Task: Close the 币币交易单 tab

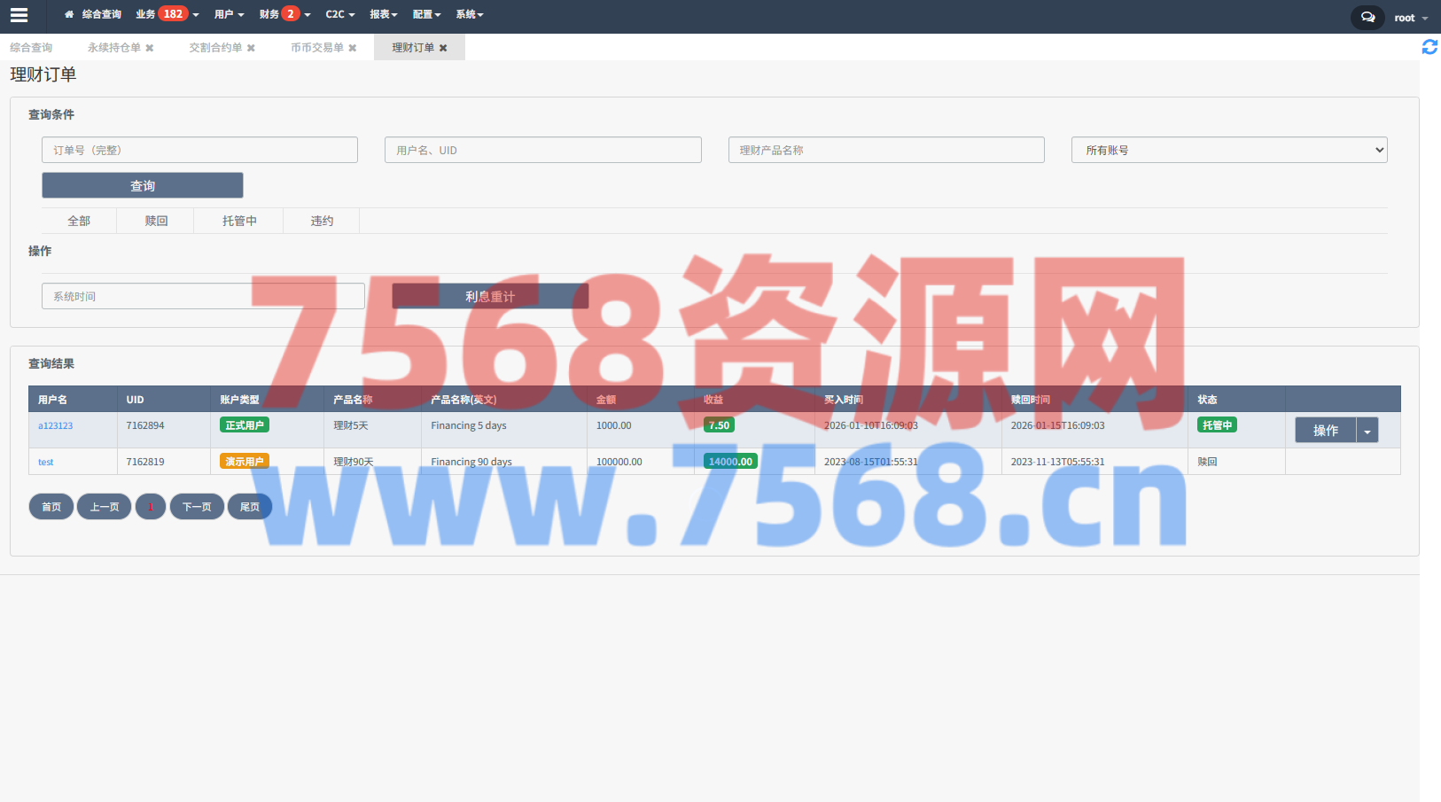Action: tap(353, 48)
